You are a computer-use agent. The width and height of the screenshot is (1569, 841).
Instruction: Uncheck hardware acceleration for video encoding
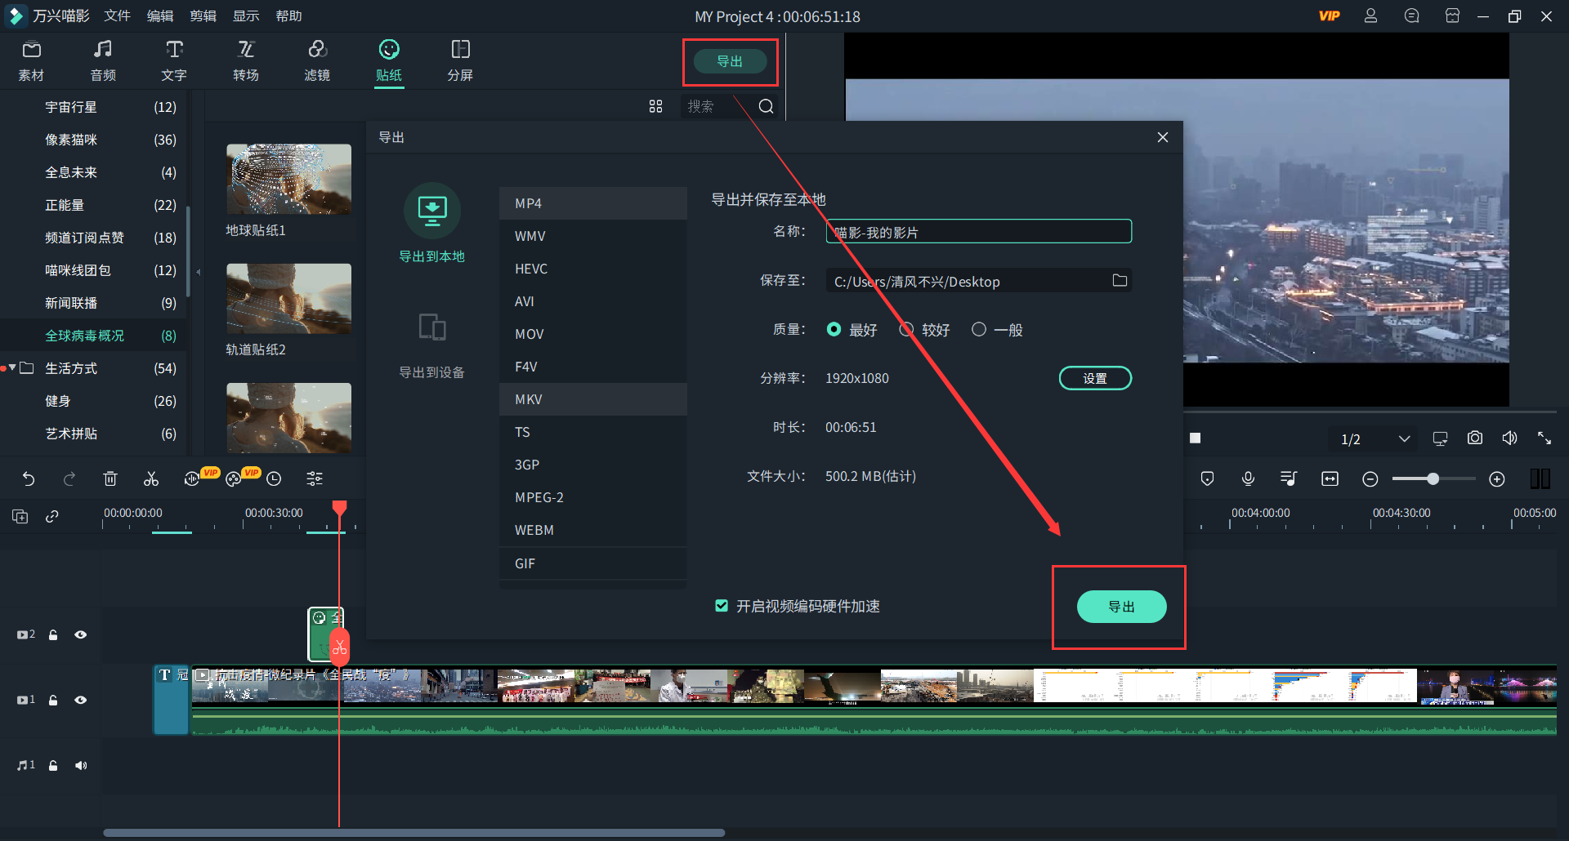pyautogui.click(x=722, y=606)
